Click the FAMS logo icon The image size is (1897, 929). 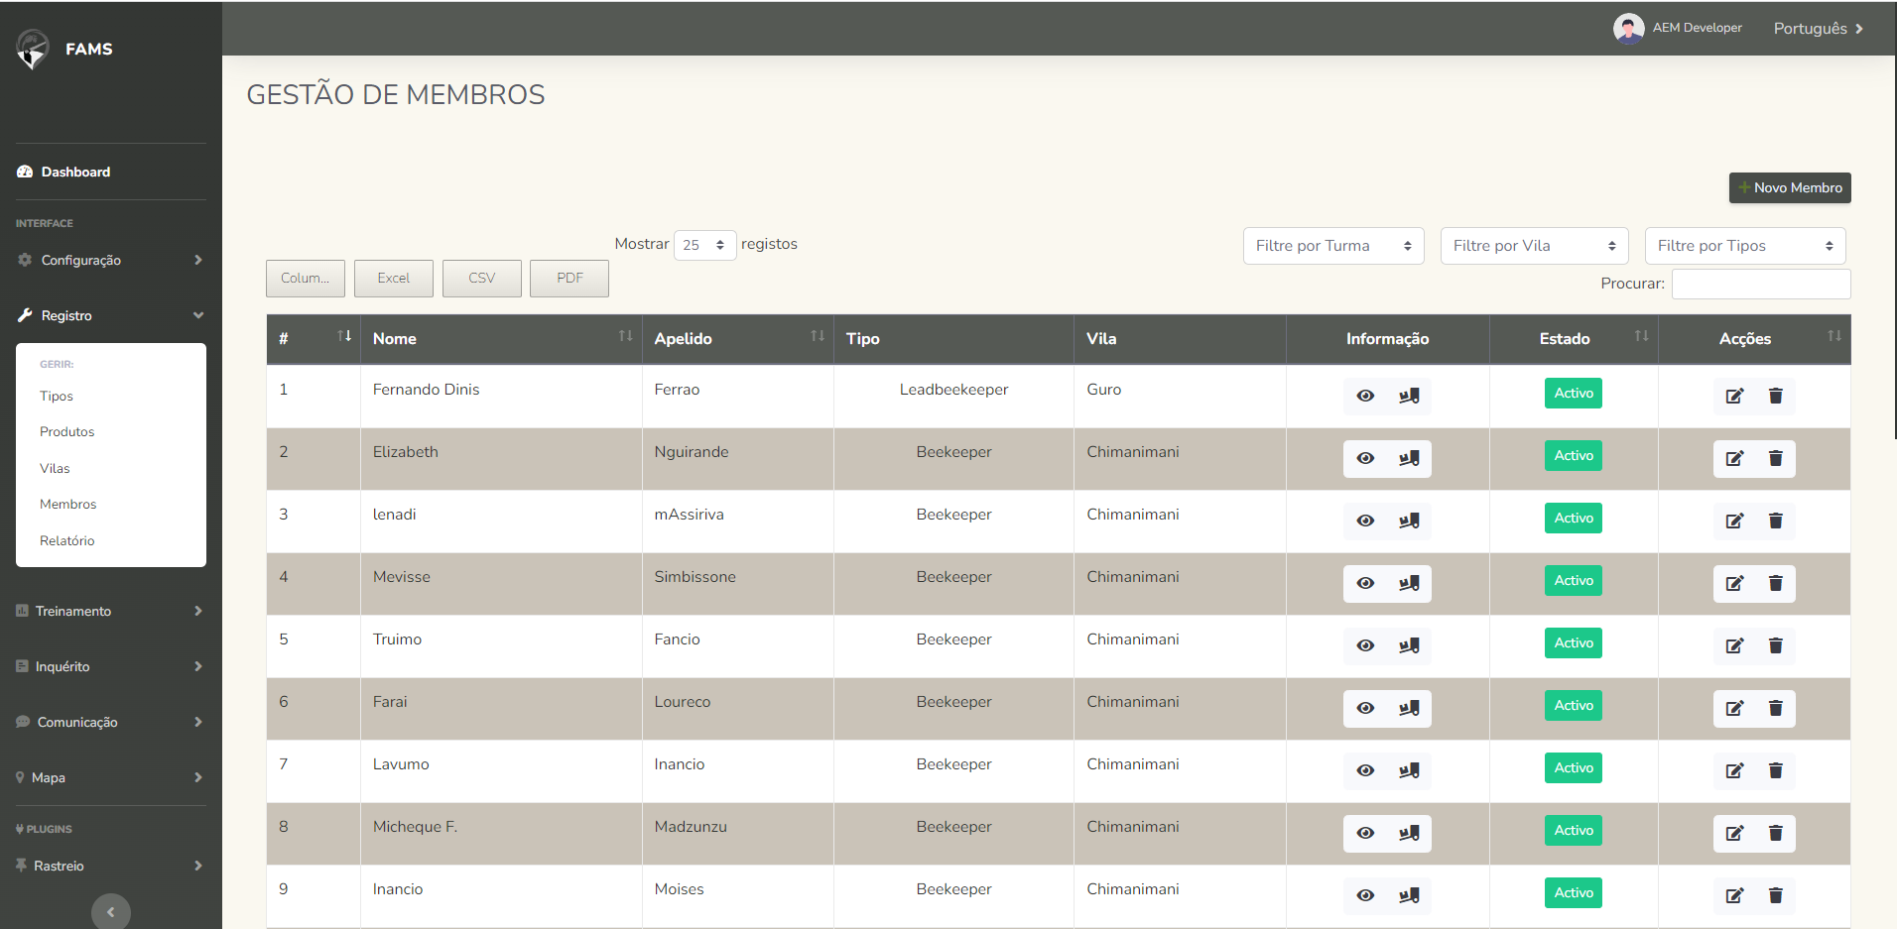click(x=33, y=49)
